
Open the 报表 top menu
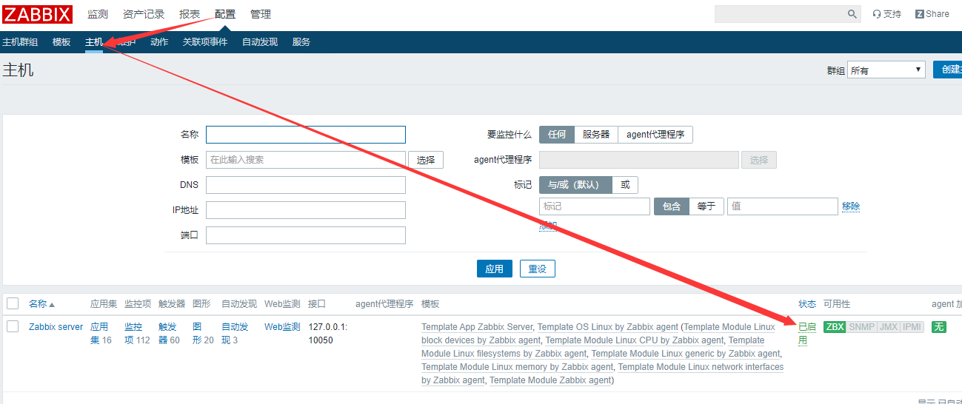pyautogui.click(x=190, y=14)
